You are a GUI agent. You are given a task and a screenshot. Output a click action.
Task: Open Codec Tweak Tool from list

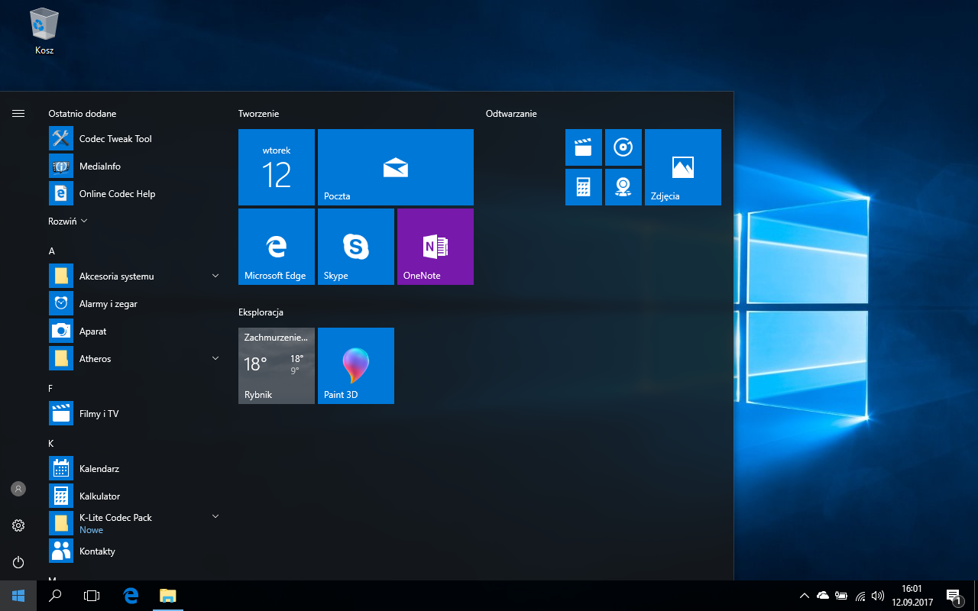pos(115,139)
